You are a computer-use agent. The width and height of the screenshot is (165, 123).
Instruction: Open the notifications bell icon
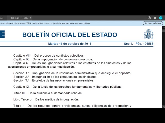[155, 18]
